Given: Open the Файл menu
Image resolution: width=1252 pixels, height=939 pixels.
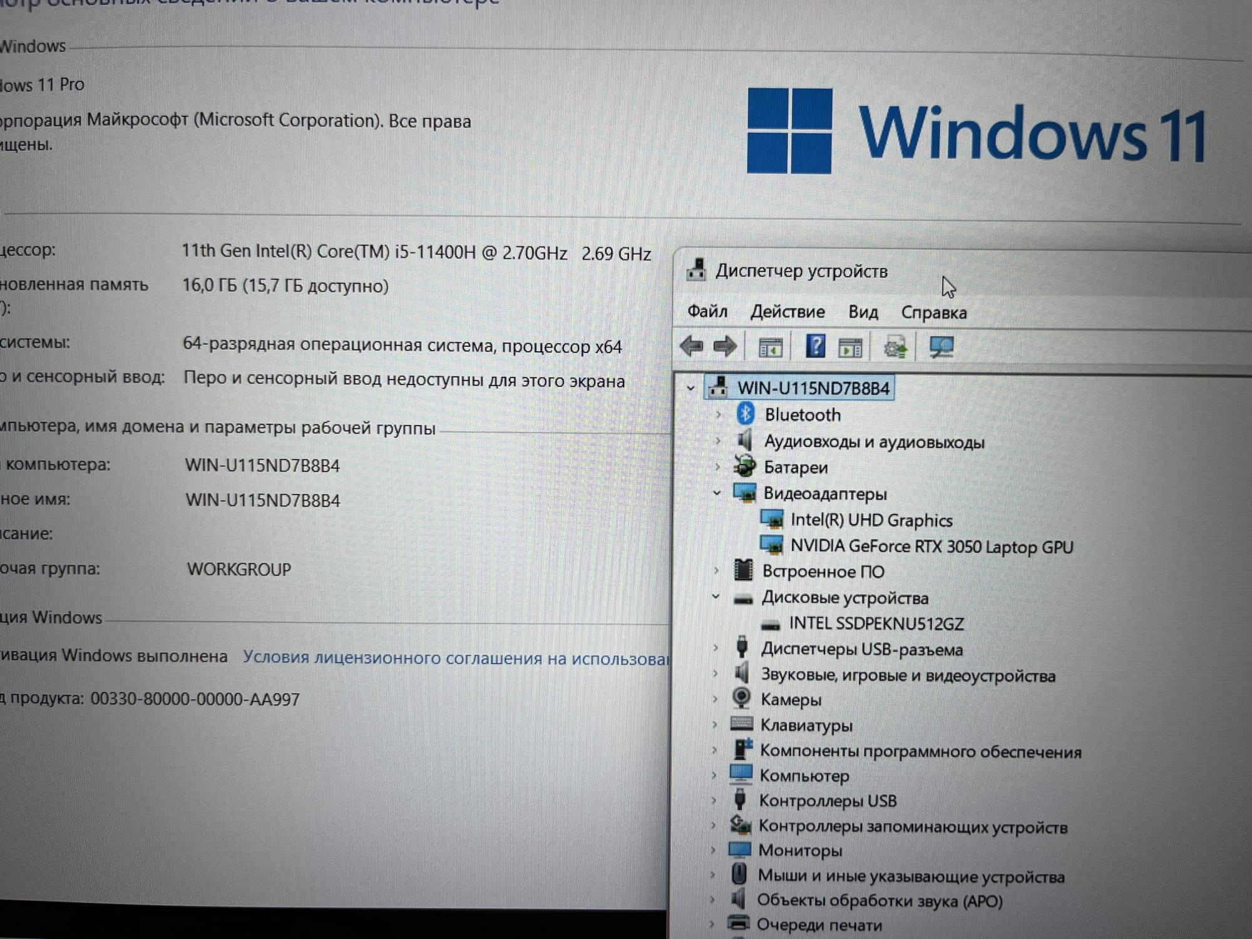Looking at the screenshot, I should point(707,311).
